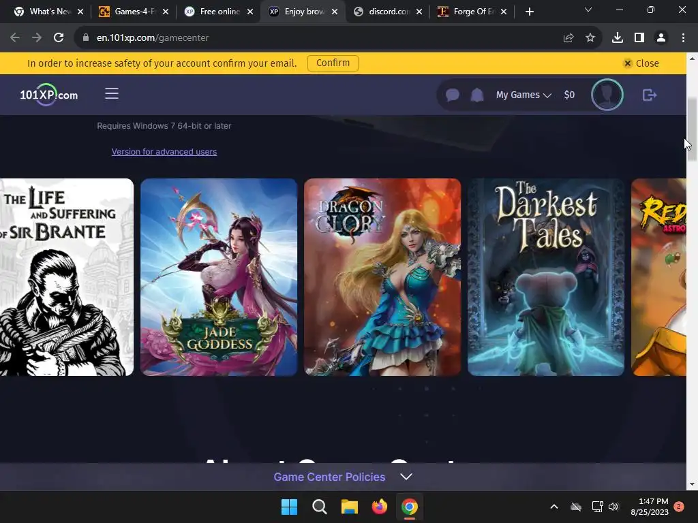Open the volume speaker tray icon
The width and height of the screenshot is (698, 523).
coord(613,507)
